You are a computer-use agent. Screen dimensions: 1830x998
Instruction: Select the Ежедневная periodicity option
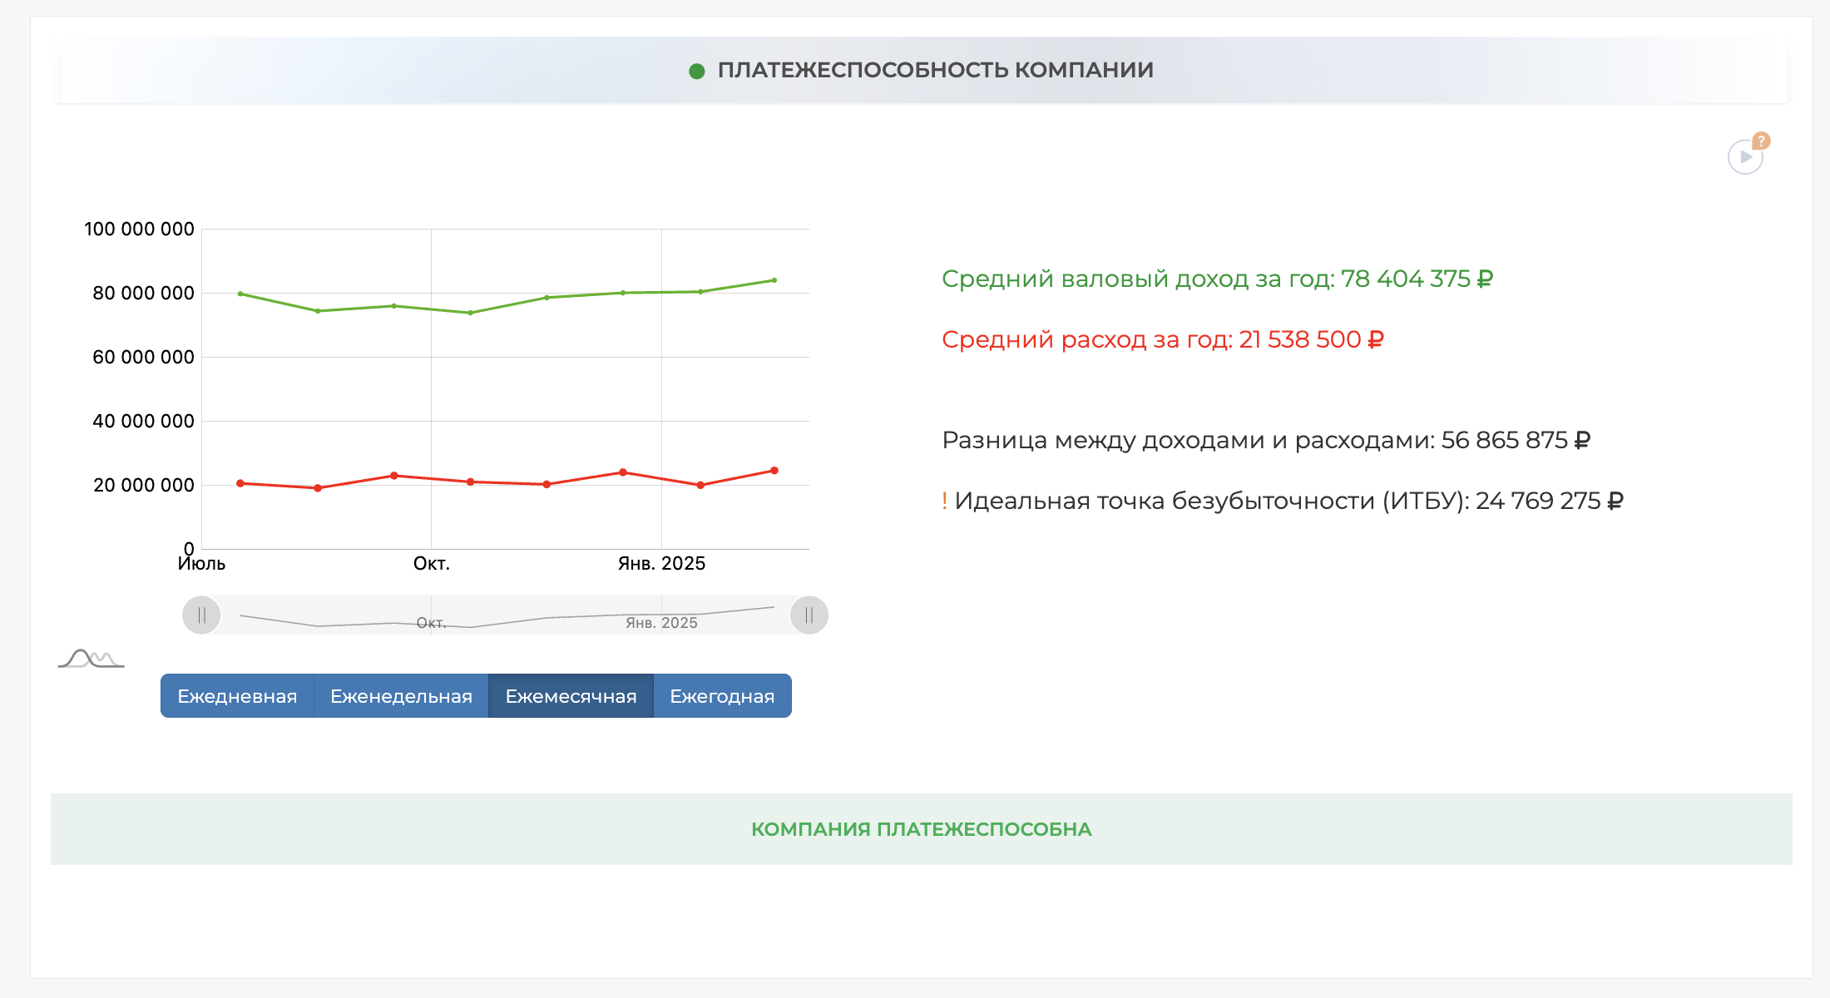[x=238, y=695]
